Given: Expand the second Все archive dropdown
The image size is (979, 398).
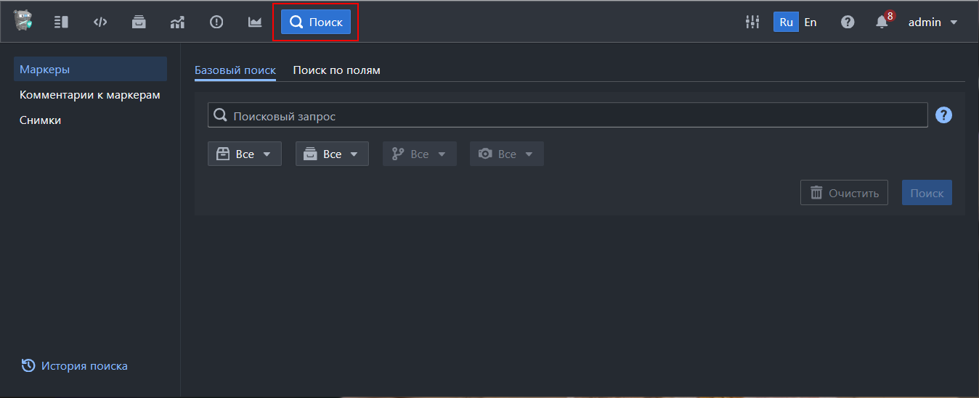Looking at the screenshot, I should point(332,154).
